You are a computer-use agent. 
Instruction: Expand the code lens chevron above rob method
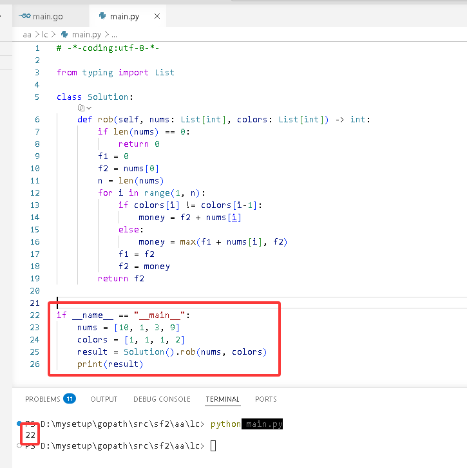[x=89, y=108]
